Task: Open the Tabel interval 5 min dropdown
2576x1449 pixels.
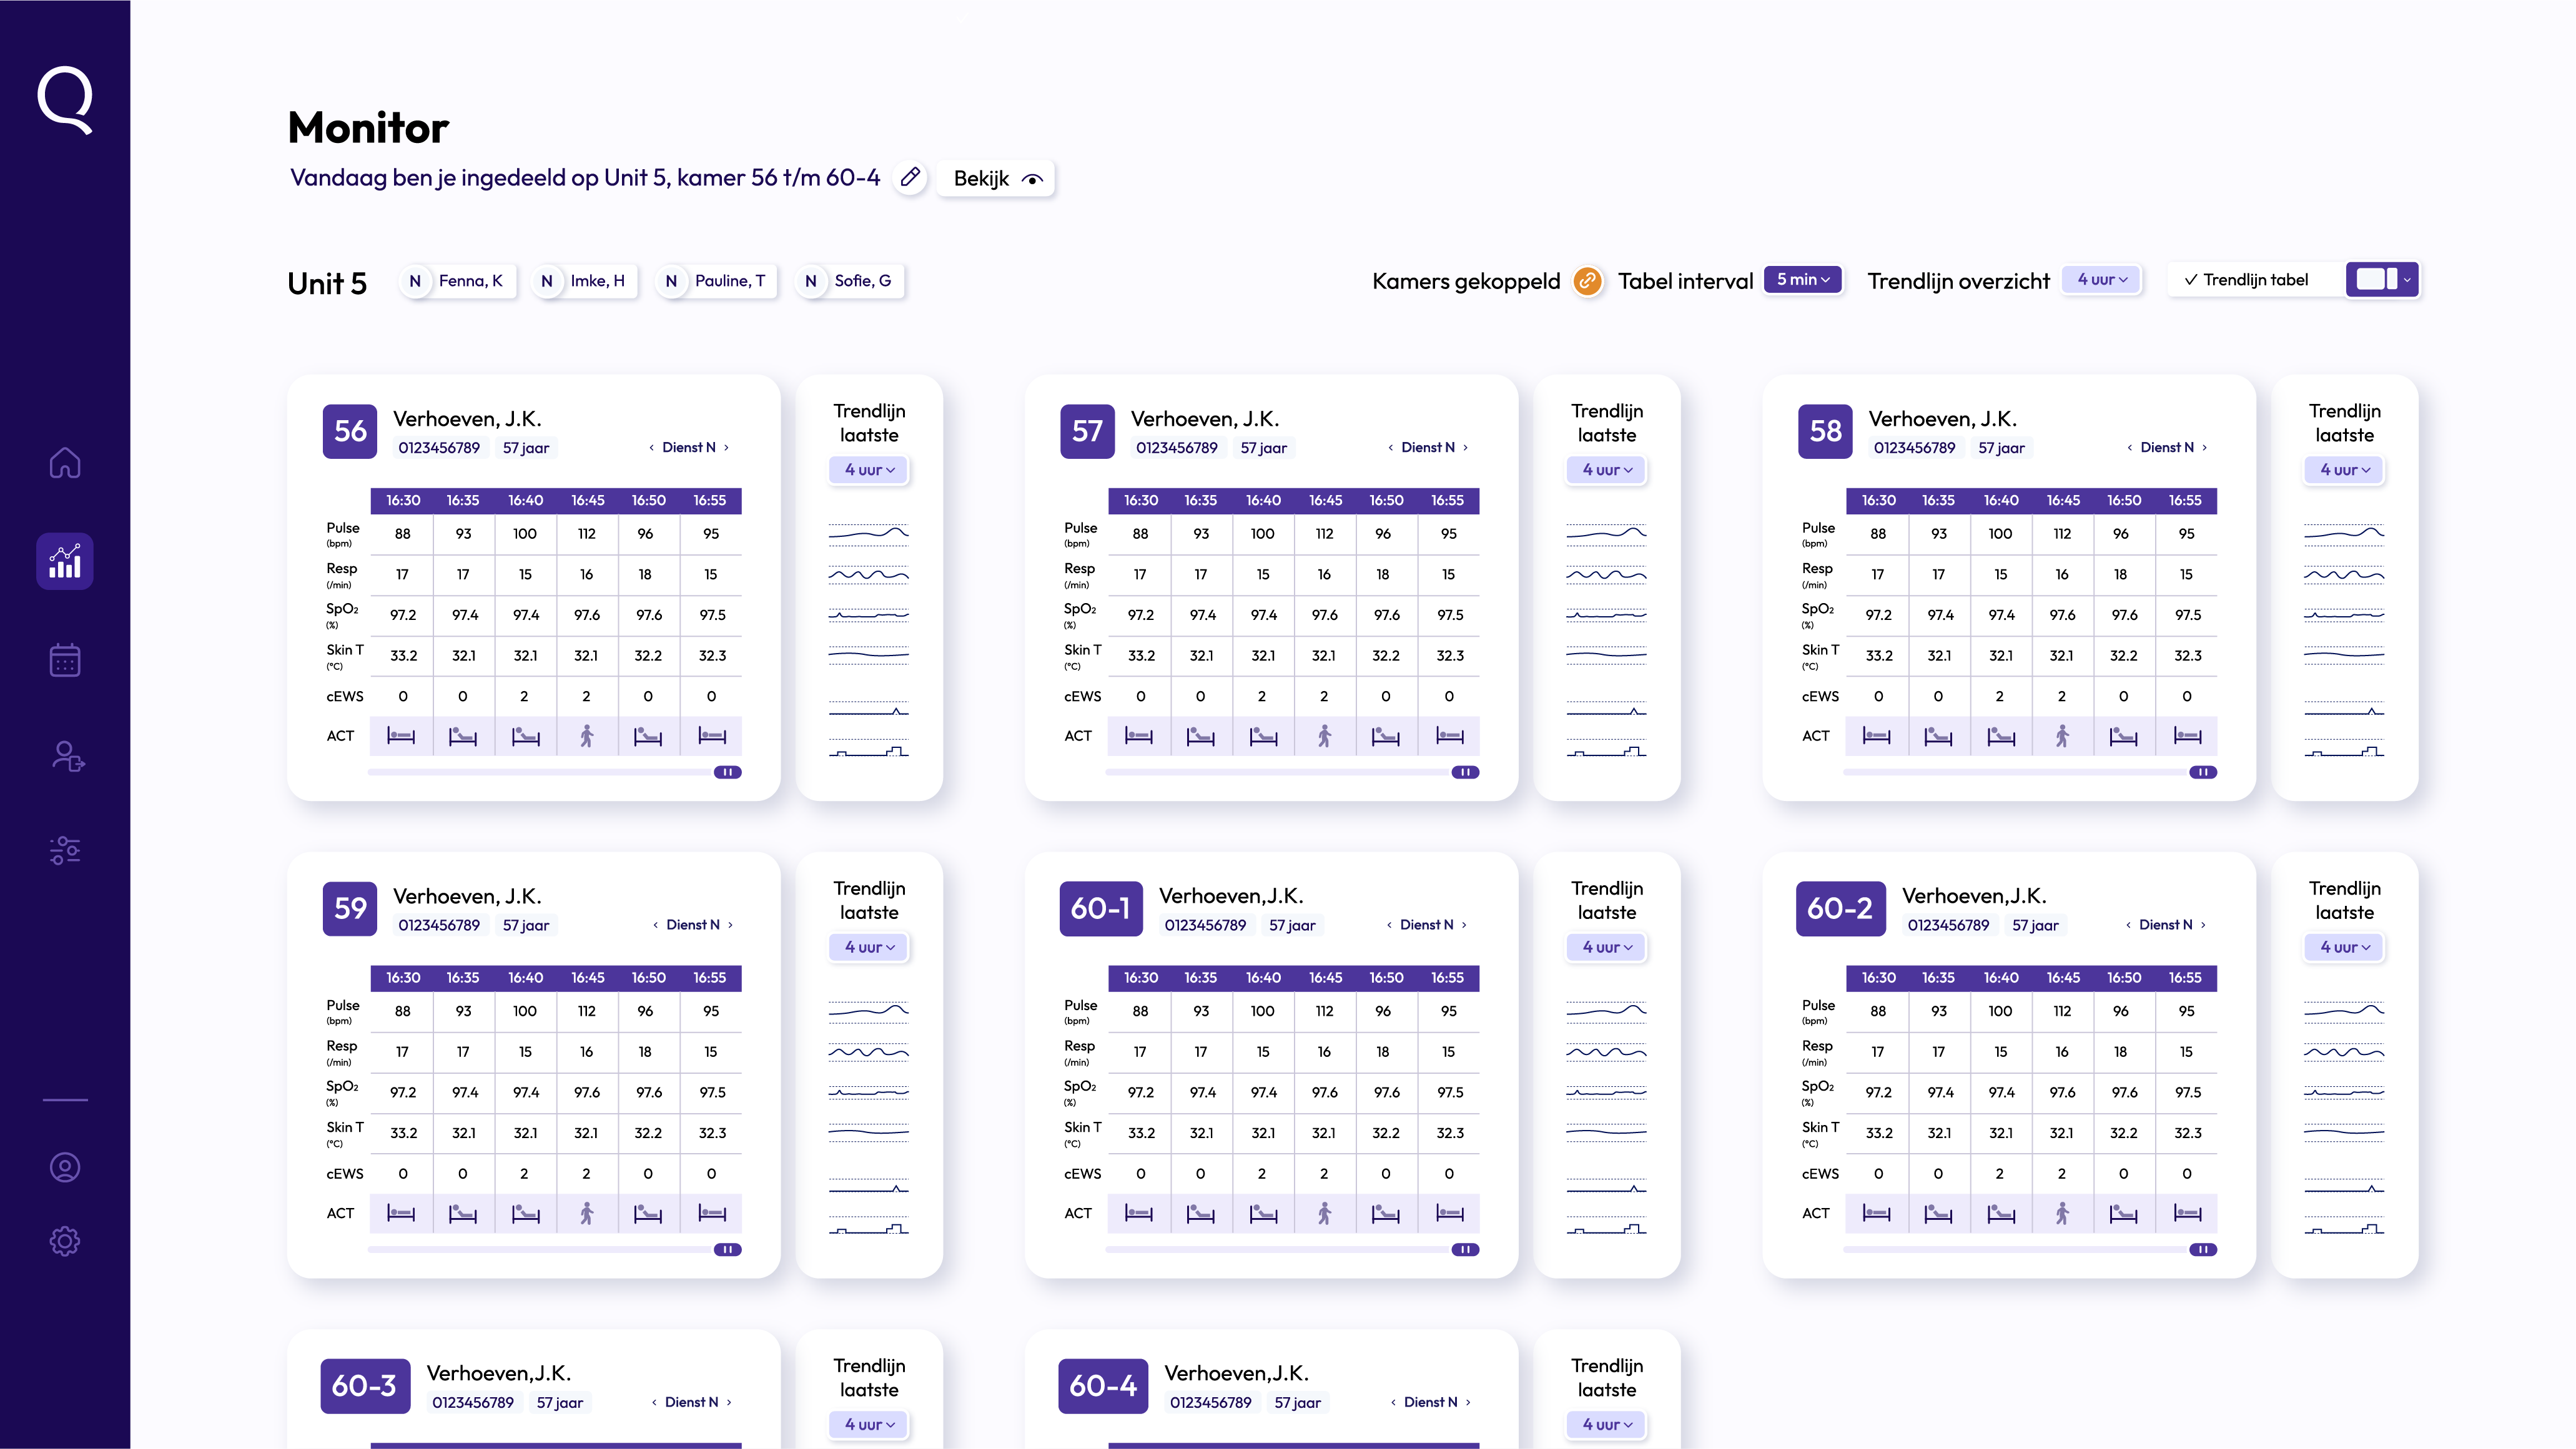Action: [x=1802, y=280]
